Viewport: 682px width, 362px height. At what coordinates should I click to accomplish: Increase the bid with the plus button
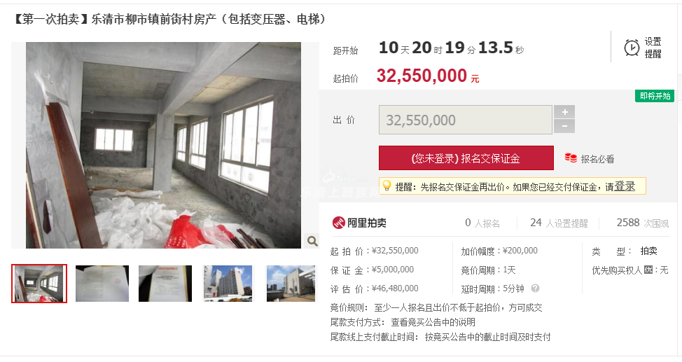564,112
